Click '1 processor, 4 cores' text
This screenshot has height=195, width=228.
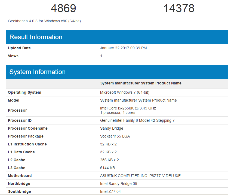point(118,113)
